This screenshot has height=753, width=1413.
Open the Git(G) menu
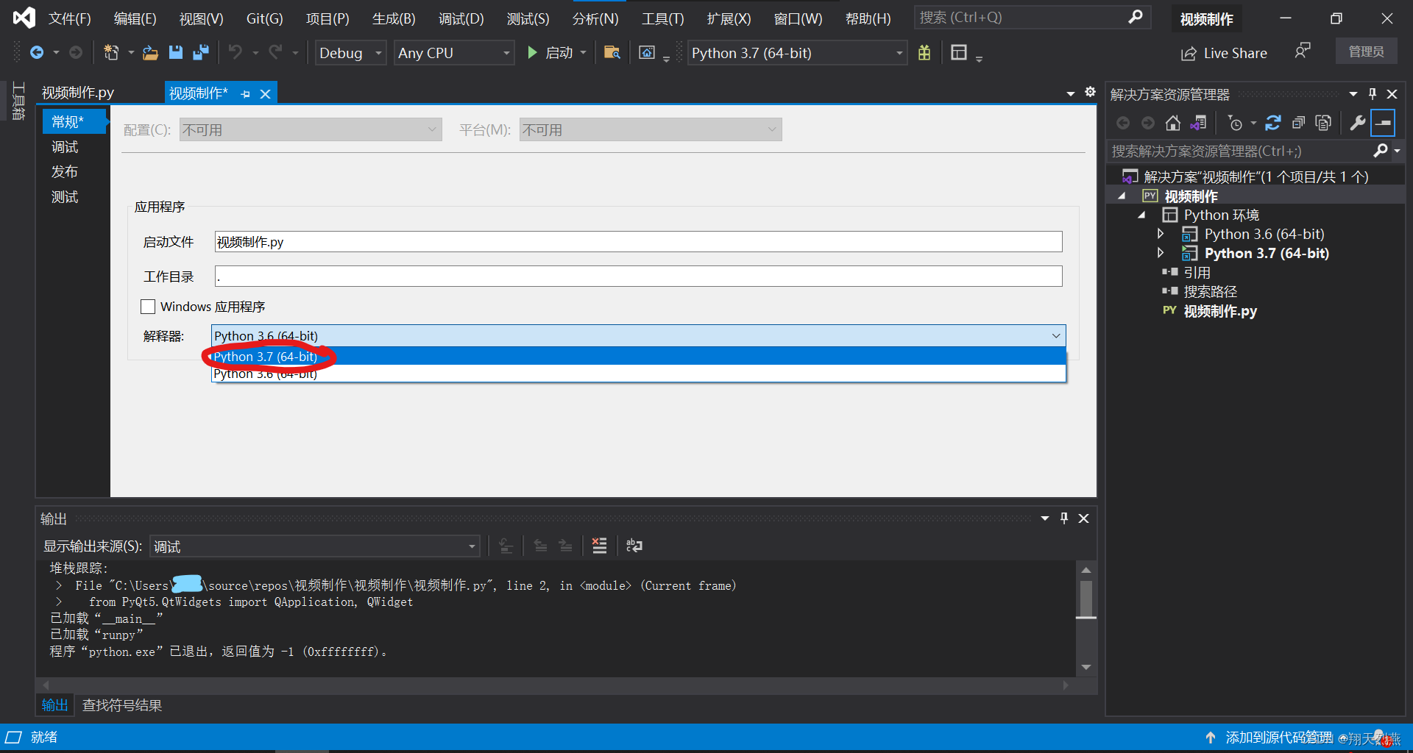point(264,18)
